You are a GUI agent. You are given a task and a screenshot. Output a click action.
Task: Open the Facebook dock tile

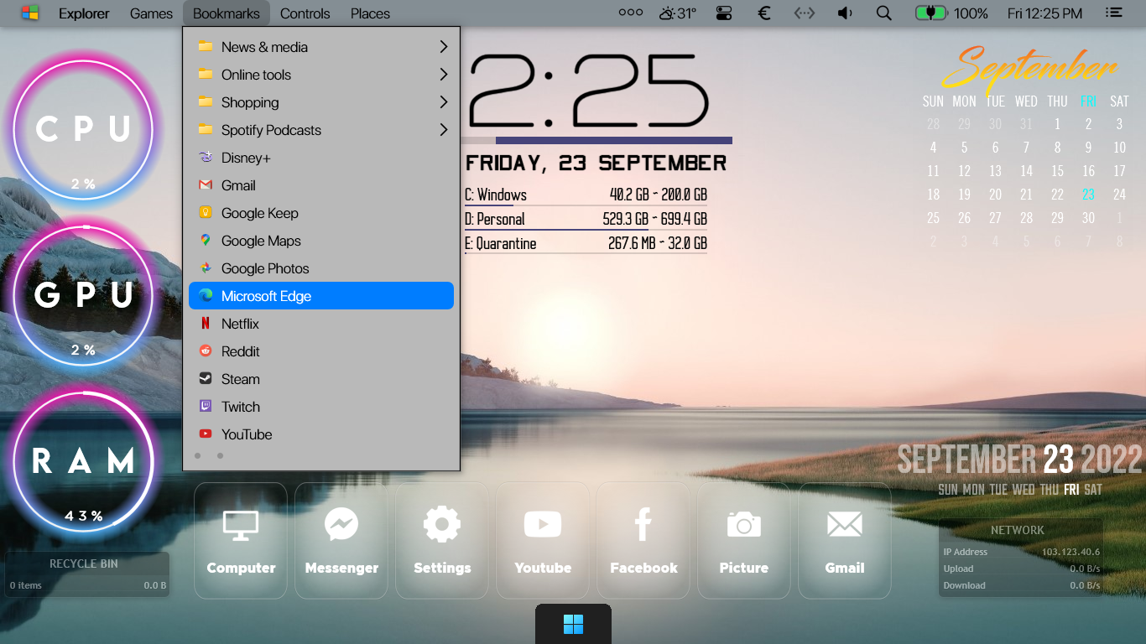[x=643, y=541]
